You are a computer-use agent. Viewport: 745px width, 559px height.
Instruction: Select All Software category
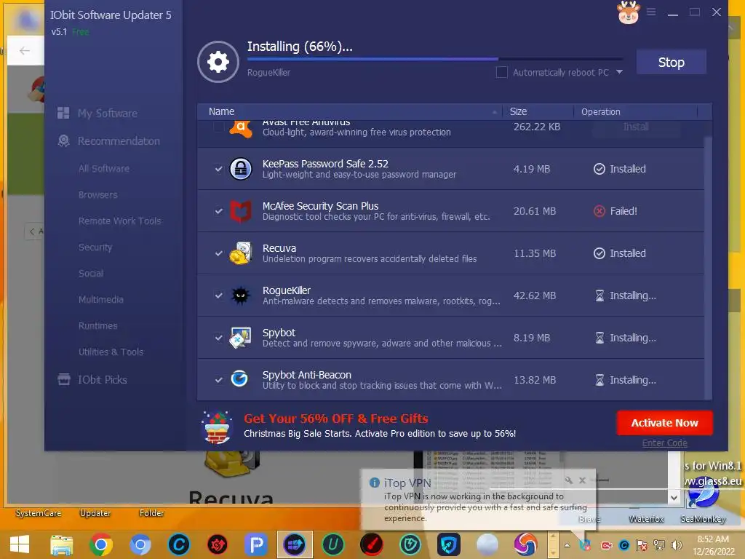pos(104,168)
